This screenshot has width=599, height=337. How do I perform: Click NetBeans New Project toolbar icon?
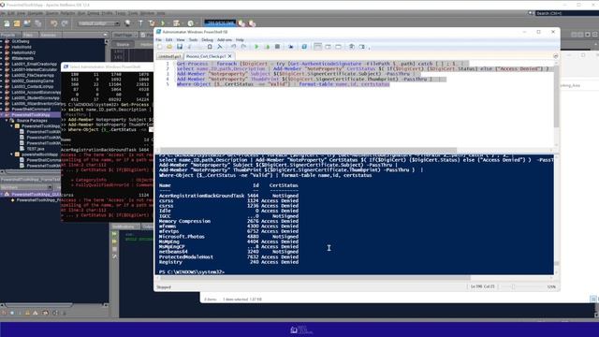click(x=17, y=23)
